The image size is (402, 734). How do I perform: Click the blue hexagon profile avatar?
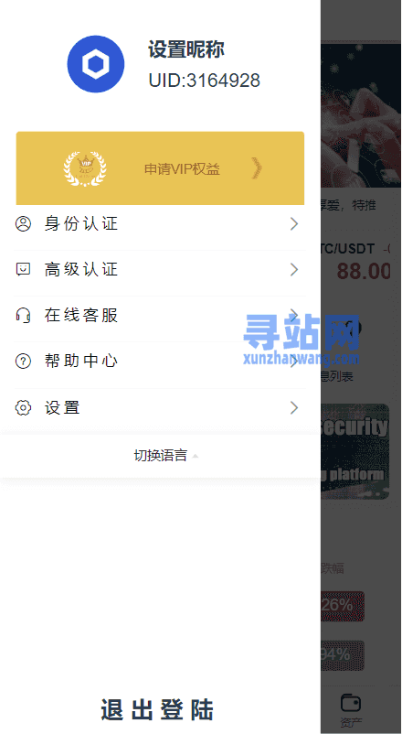(x=96, y=64)
